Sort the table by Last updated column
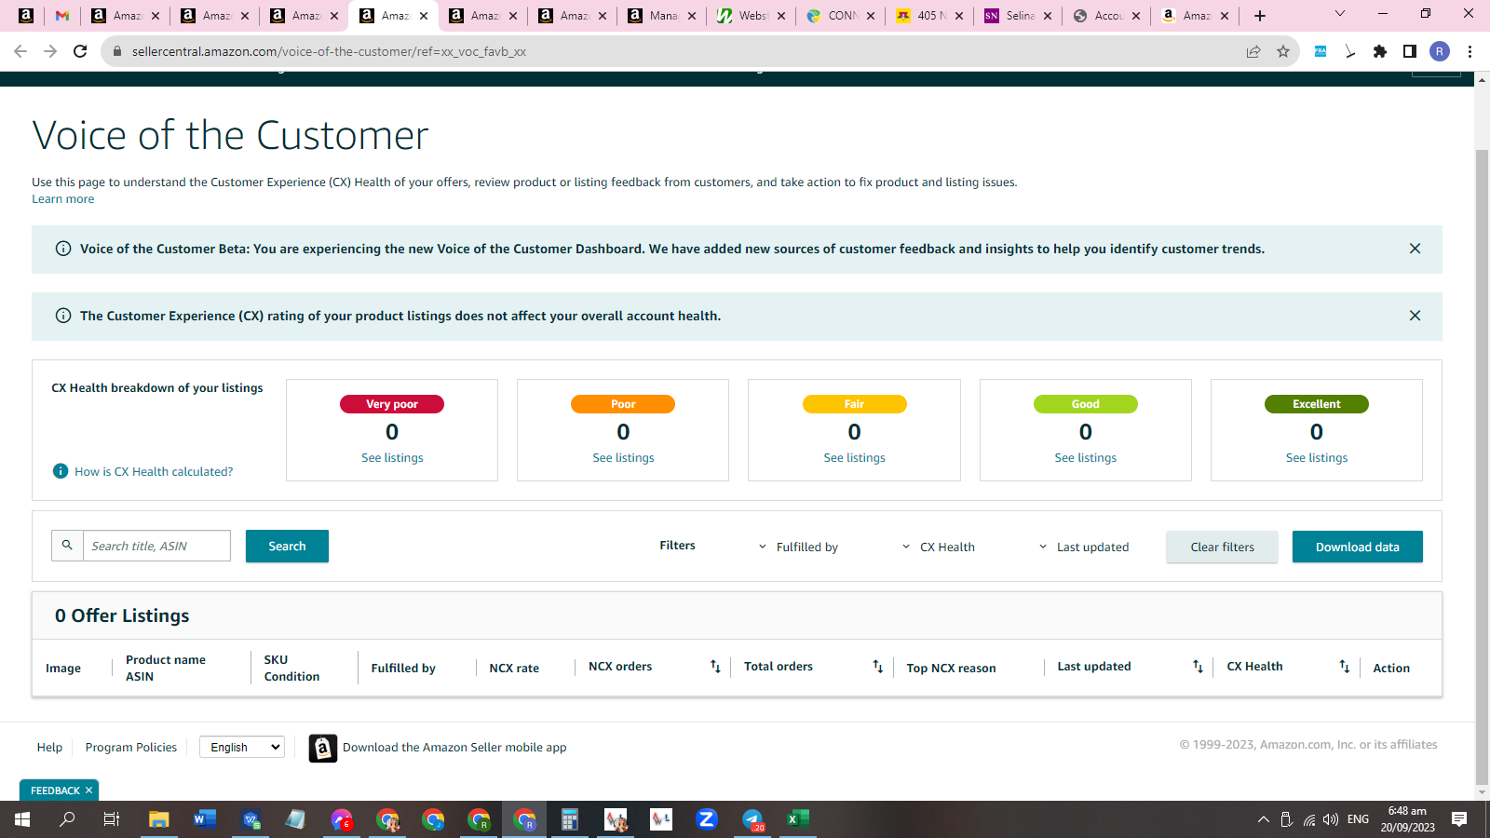The height and width of the screenshot is (838, 1490). (x=1198, y=667)
